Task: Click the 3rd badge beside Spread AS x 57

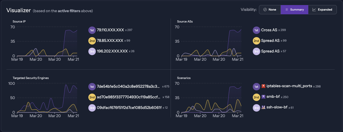Action: coord(256,51)
